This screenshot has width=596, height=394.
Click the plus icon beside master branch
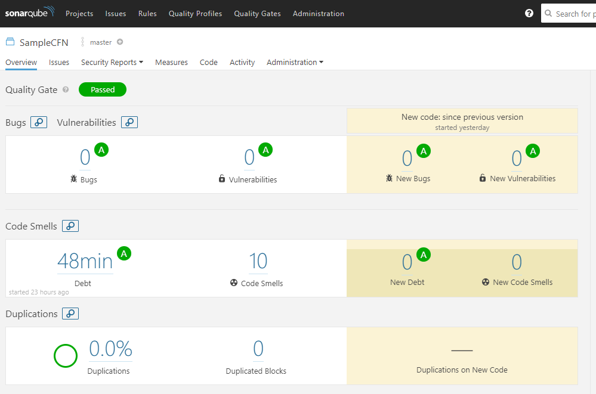(120, 42)
